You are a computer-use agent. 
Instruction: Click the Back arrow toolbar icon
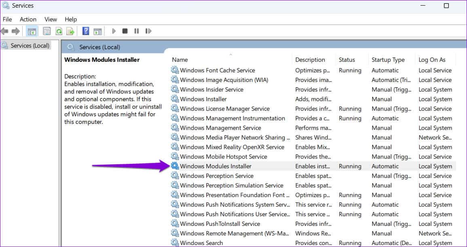pos(4,31)
